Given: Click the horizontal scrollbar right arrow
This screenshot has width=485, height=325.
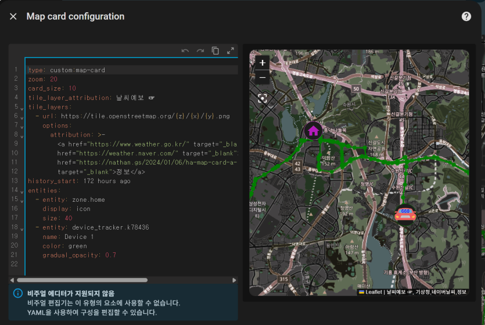Looking at the screenshot, I should click(234, 280).
